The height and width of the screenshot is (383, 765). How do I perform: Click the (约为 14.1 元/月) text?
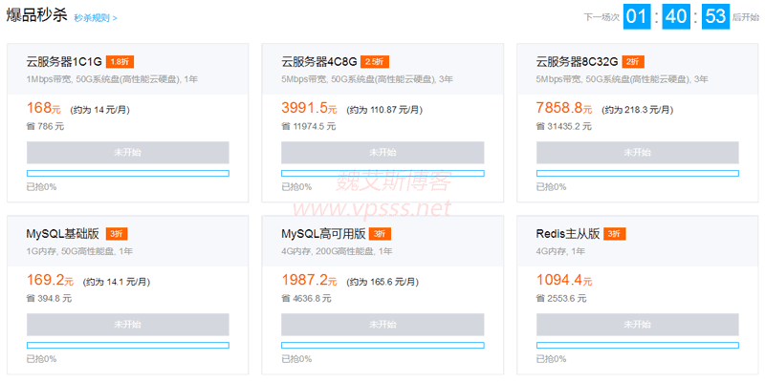[117, 282]
